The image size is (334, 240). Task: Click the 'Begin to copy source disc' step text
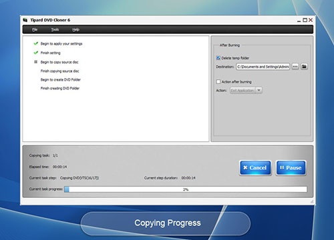click(x=59, y=62)
